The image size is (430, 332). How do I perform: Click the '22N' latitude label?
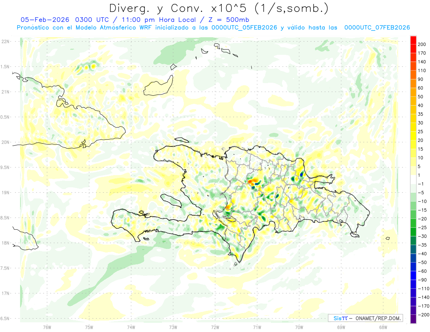5,42
